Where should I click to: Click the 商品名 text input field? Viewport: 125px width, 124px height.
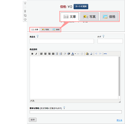point(62,41)
